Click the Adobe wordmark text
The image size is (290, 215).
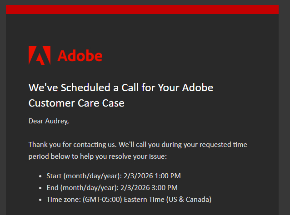coord(80,56)
